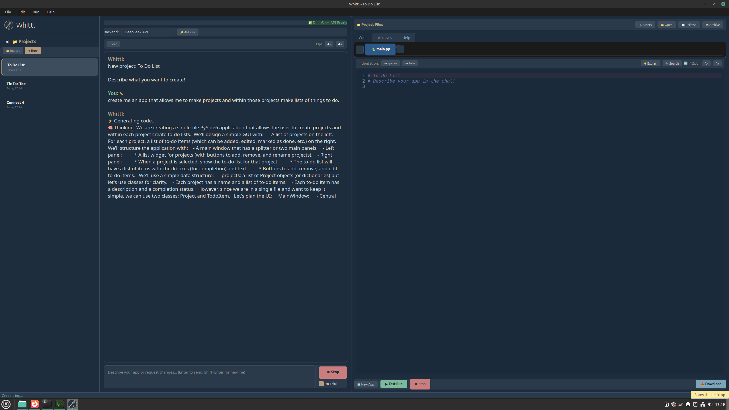Collapse the Projects sidebar with the arrow
This screenshot has height=410, width=729.
point(7,42)
